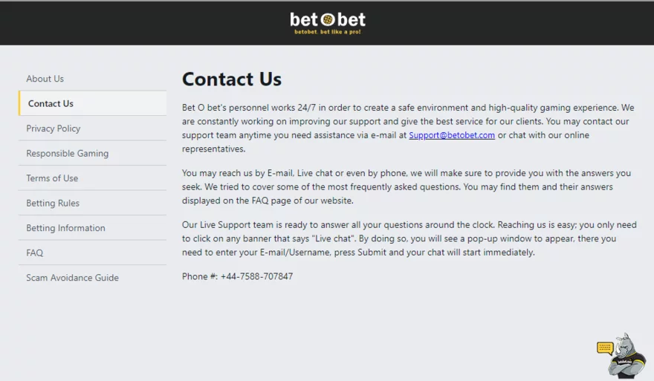Open the FAQ sidebar item

tap(35, 253)
